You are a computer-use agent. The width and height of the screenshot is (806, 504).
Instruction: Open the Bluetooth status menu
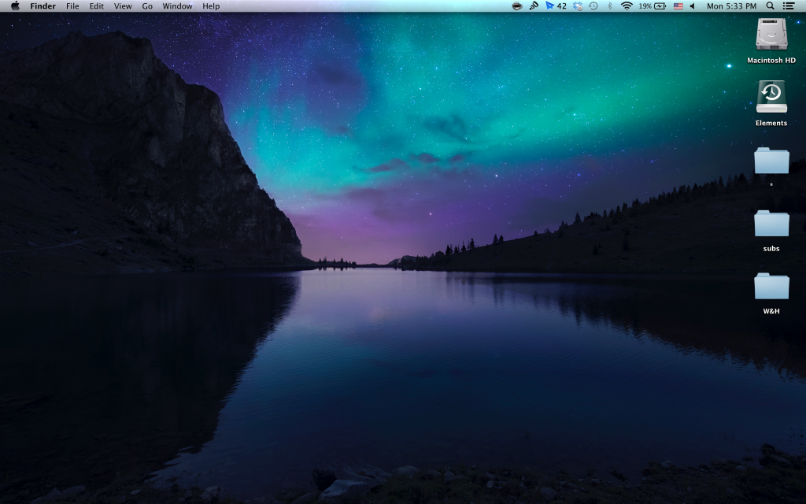click(609, 6)
